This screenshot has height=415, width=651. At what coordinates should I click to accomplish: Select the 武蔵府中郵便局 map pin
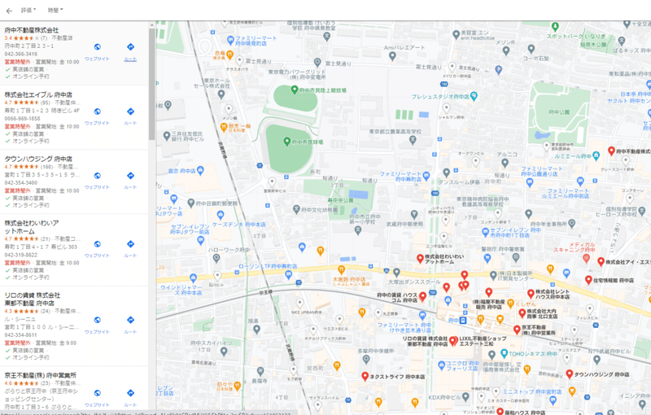coord(414,215)
